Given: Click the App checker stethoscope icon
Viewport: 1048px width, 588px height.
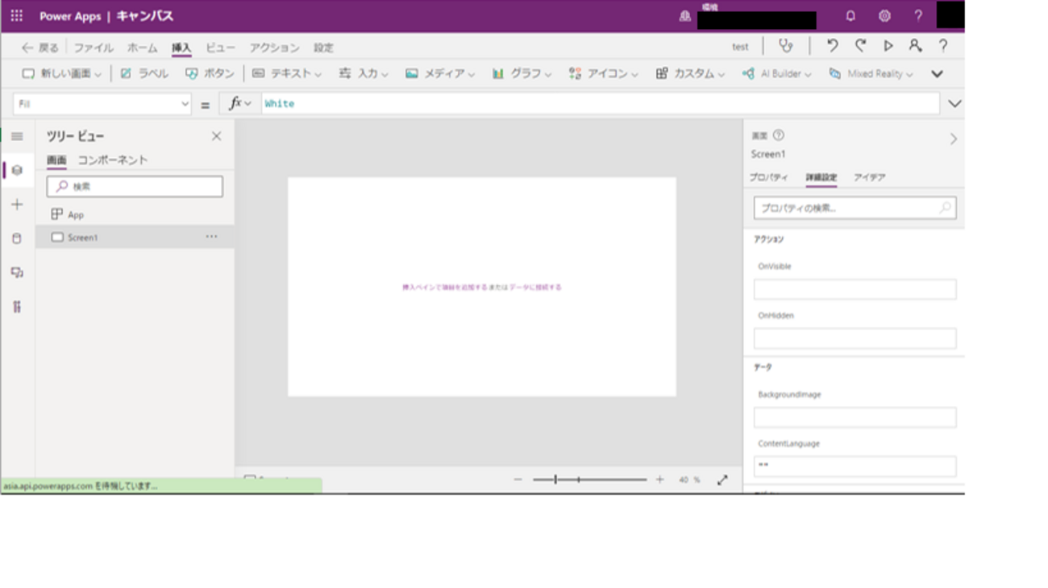Looking at the screenshot, I should pyautogui.click(x=784, y=47).
